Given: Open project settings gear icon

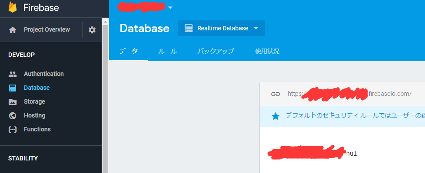Looking at the screenshot, I should tap(92, 30).
